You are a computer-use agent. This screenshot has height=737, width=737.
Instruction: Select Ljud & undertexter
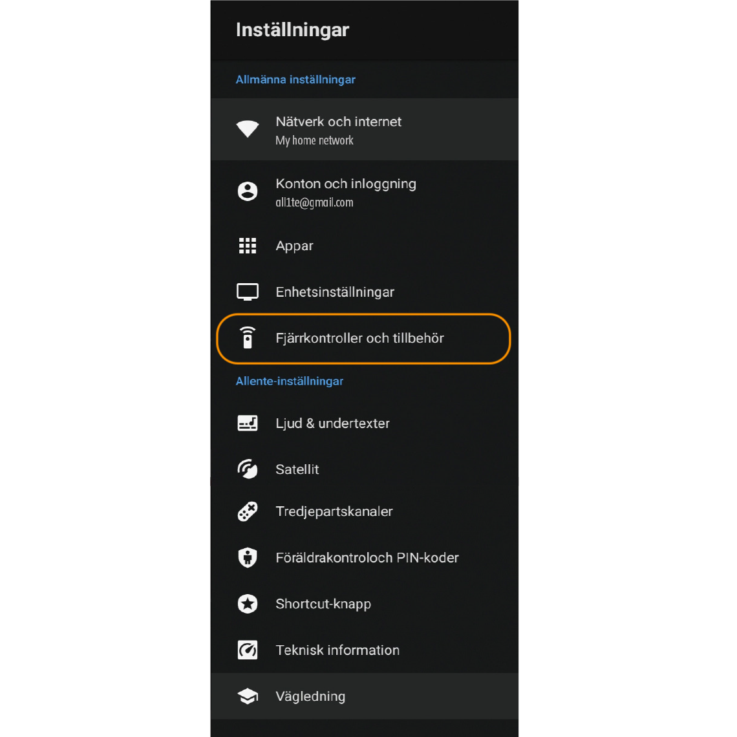click(332, 423)
